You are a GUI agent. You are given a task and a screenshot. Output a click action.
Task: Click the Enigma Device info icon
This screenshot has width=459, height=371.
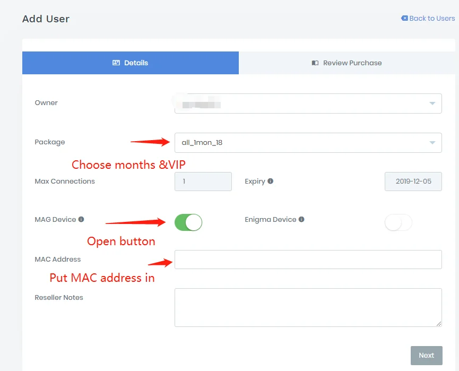click(301, 219)
